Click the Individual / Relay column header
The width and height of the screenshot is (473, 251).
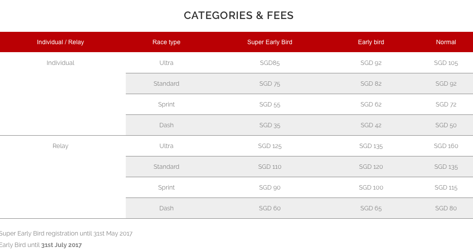click(x=60, y=42)
